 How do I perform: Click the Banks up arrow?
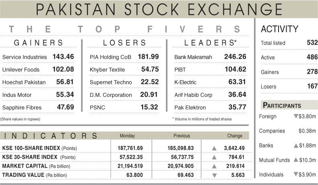click(296, 146)
